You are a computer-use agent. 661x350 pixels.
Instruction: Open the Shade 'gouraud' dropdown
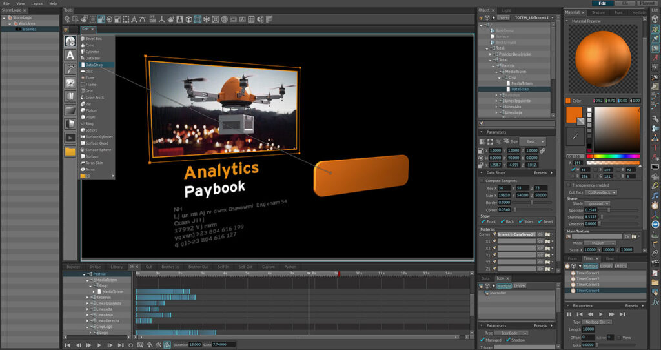point(598,203)
